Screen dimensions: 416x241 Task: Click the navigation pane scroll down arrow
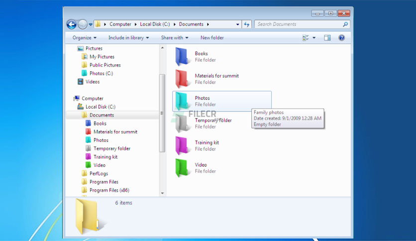click(162, 193)
